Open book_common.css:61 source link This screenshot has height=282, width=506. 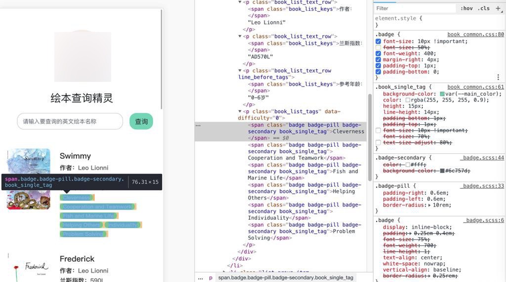(475, 87)
